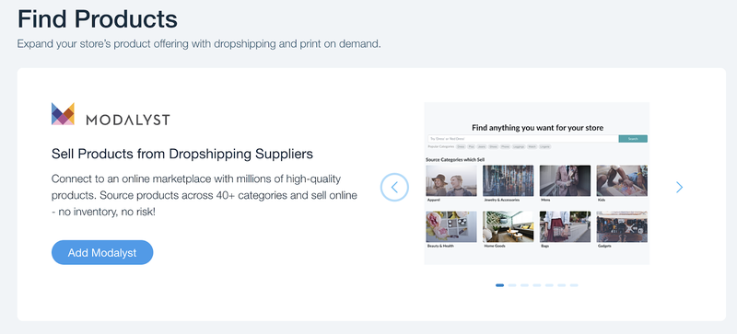Advance to the next slide arrow
737x334 pixels.
pyautogui.click(x=679, y=188)
